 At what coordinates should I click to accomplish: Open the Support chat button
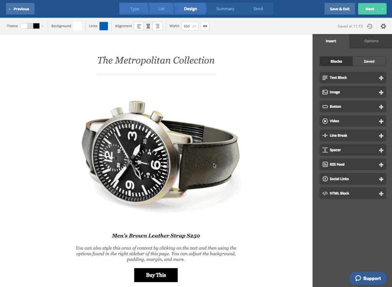tap(368, 278)
